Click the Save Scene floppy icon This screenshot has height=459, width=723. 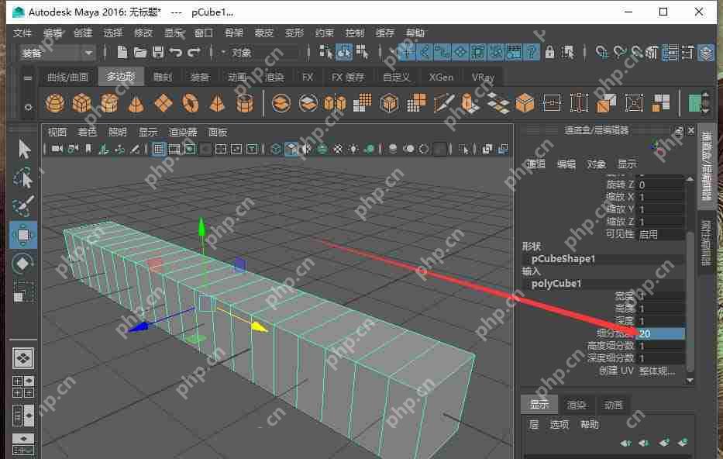(157, 52)
